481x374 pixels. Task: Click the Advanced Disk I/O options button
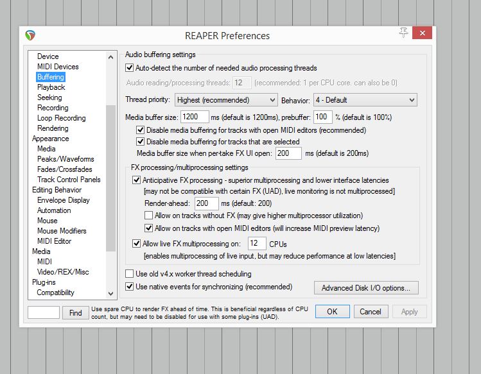[366, 288]
